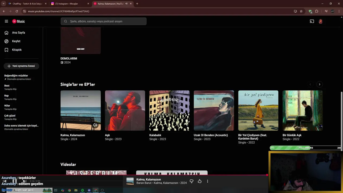Click the search magnifier icon
The image size is (343, 193).
click(x=65, y=21)
